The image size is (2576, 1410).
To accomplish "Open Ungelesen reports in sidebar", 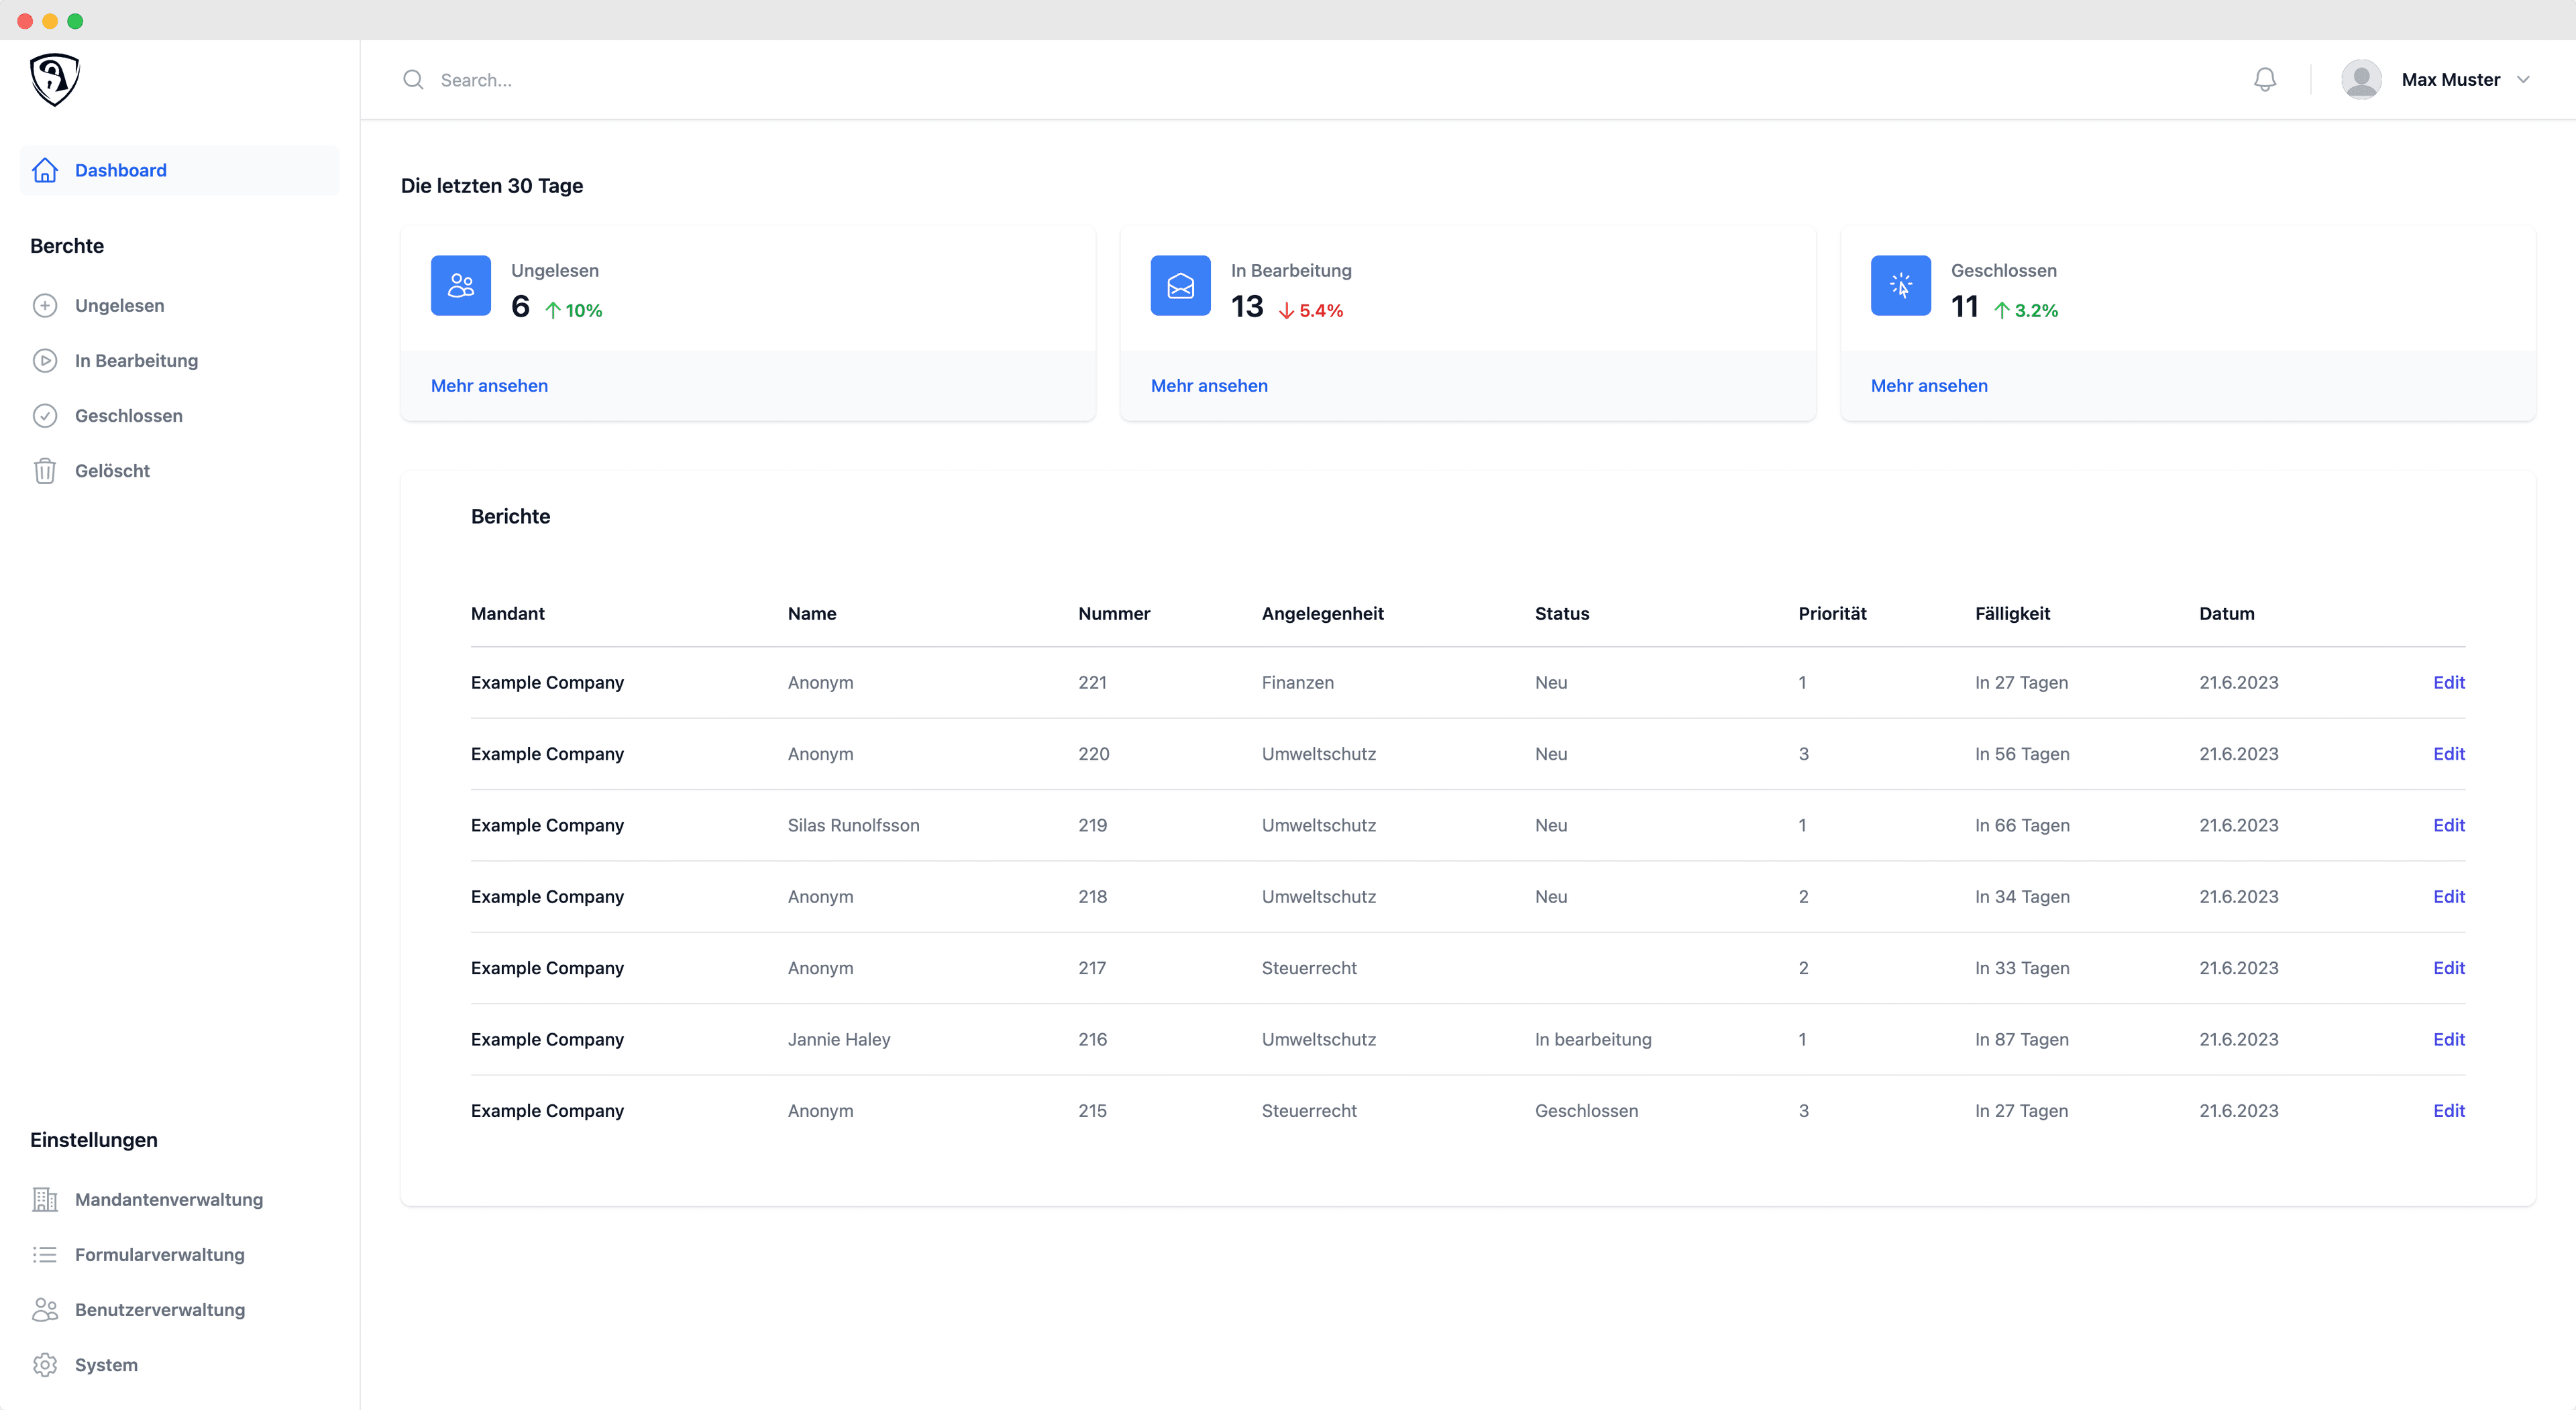I will 180,306.
